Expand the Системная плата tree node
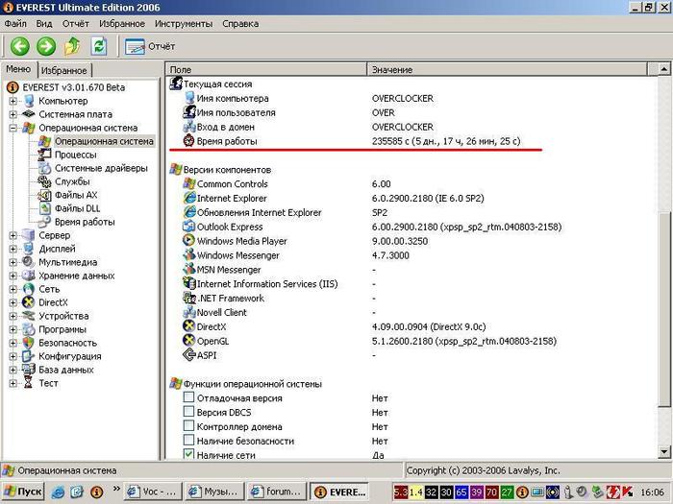 coord(12,114)
